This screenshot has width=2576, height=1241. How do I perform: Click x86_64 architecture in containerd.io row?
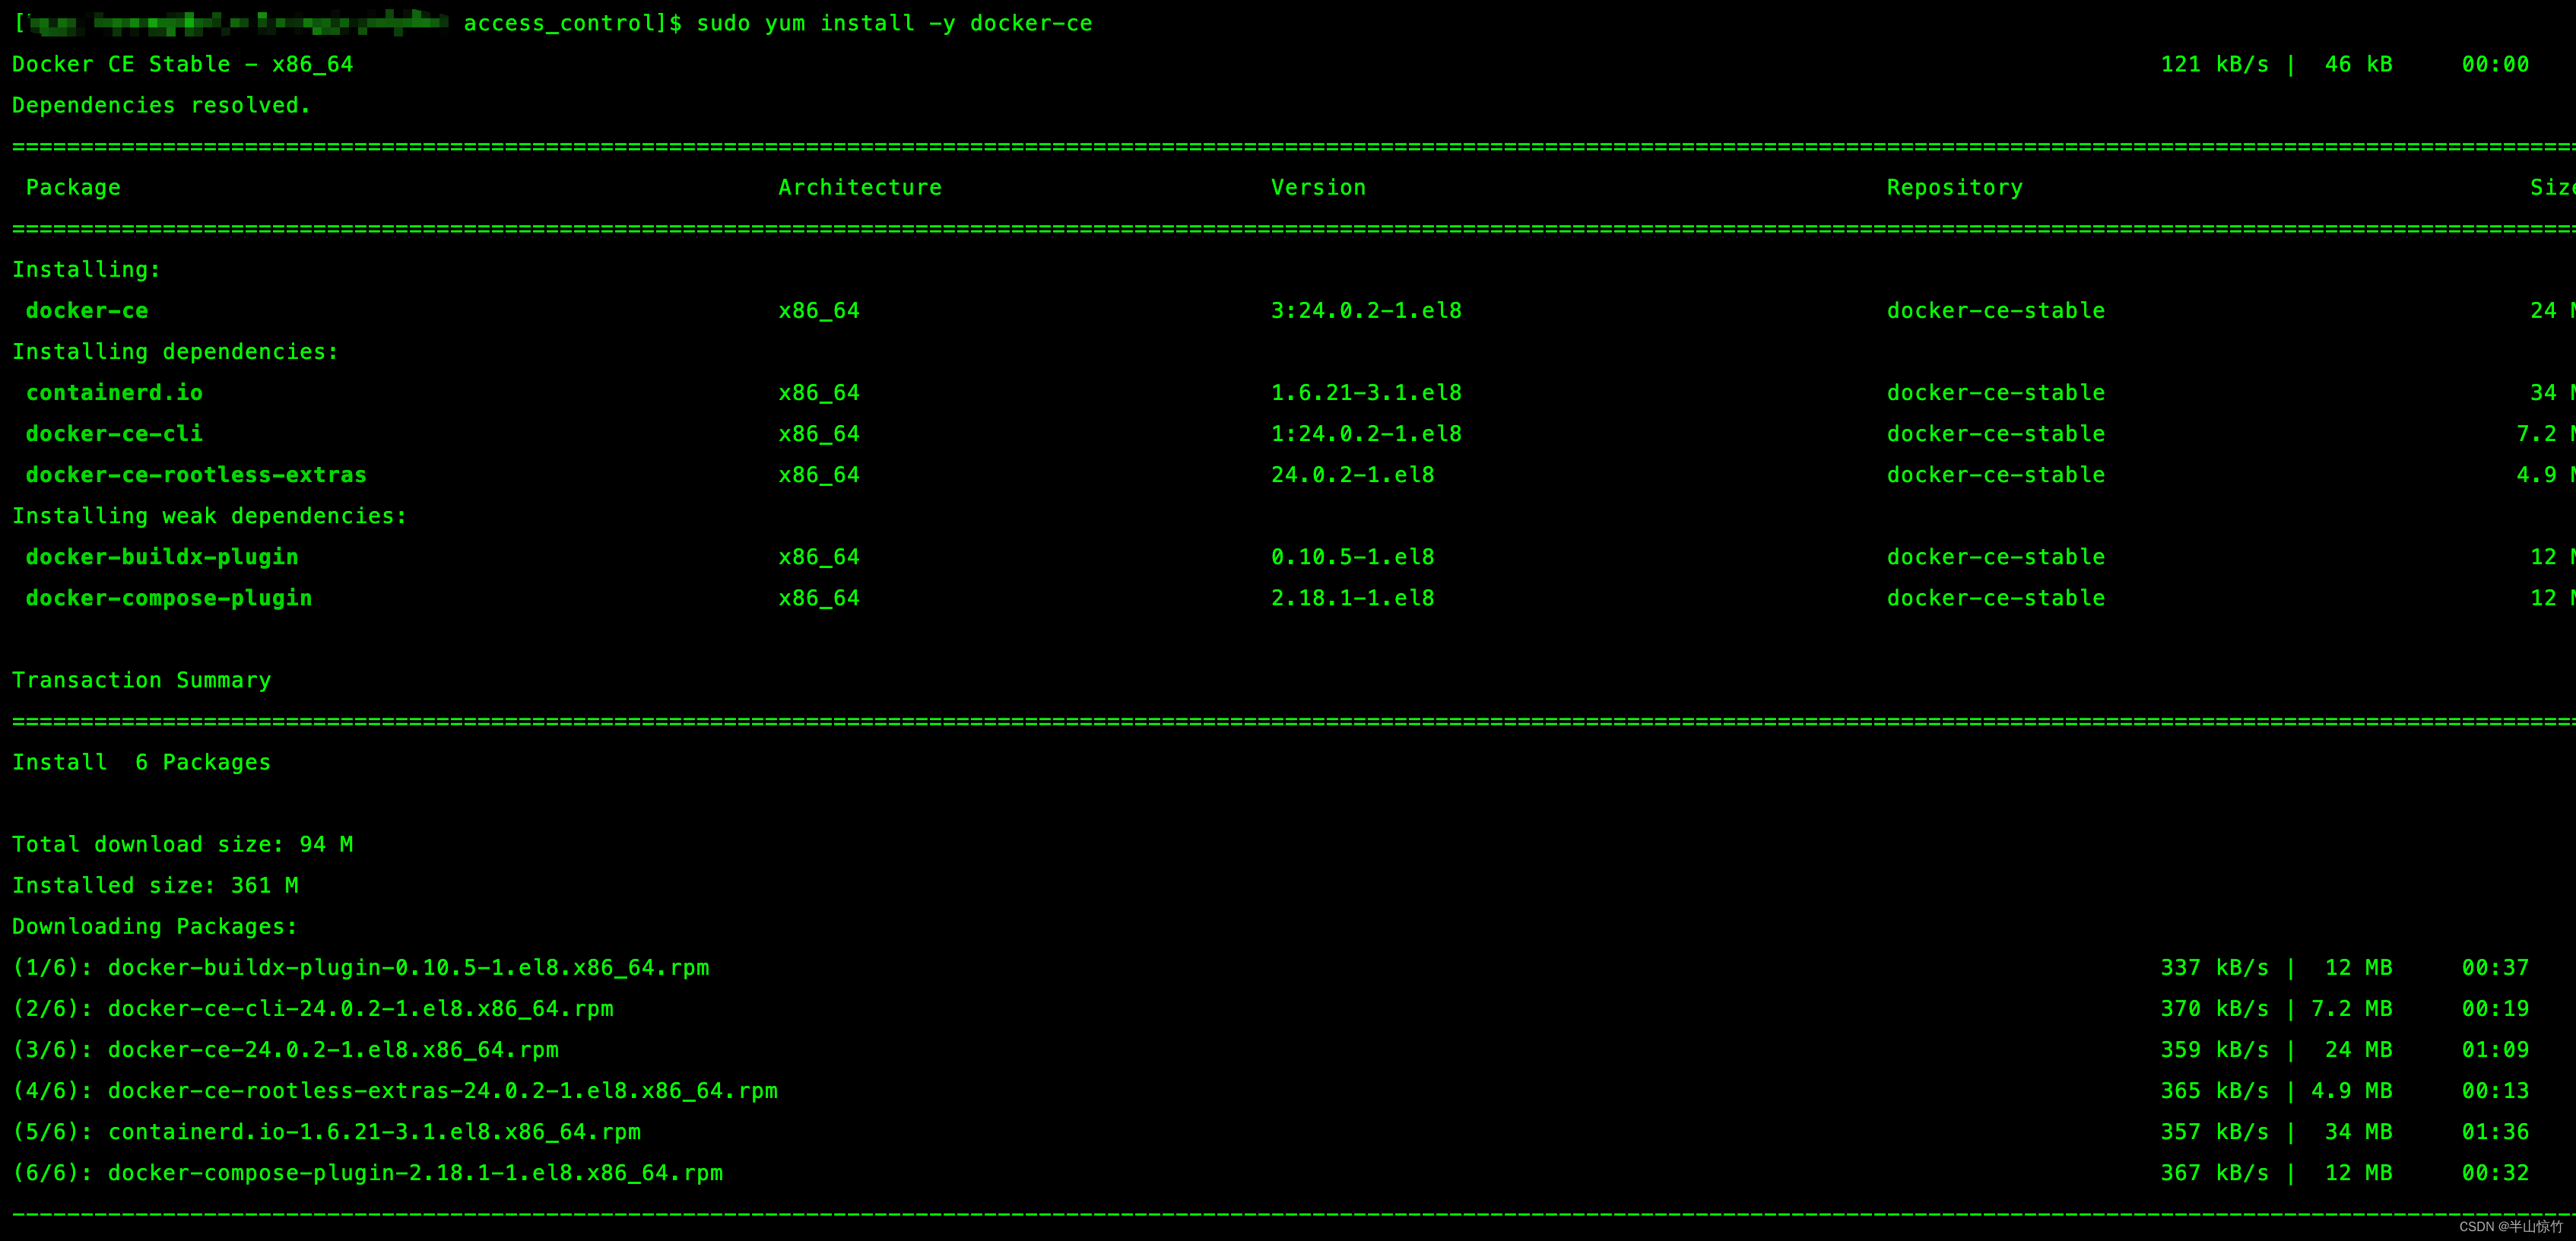pos(819,393)
